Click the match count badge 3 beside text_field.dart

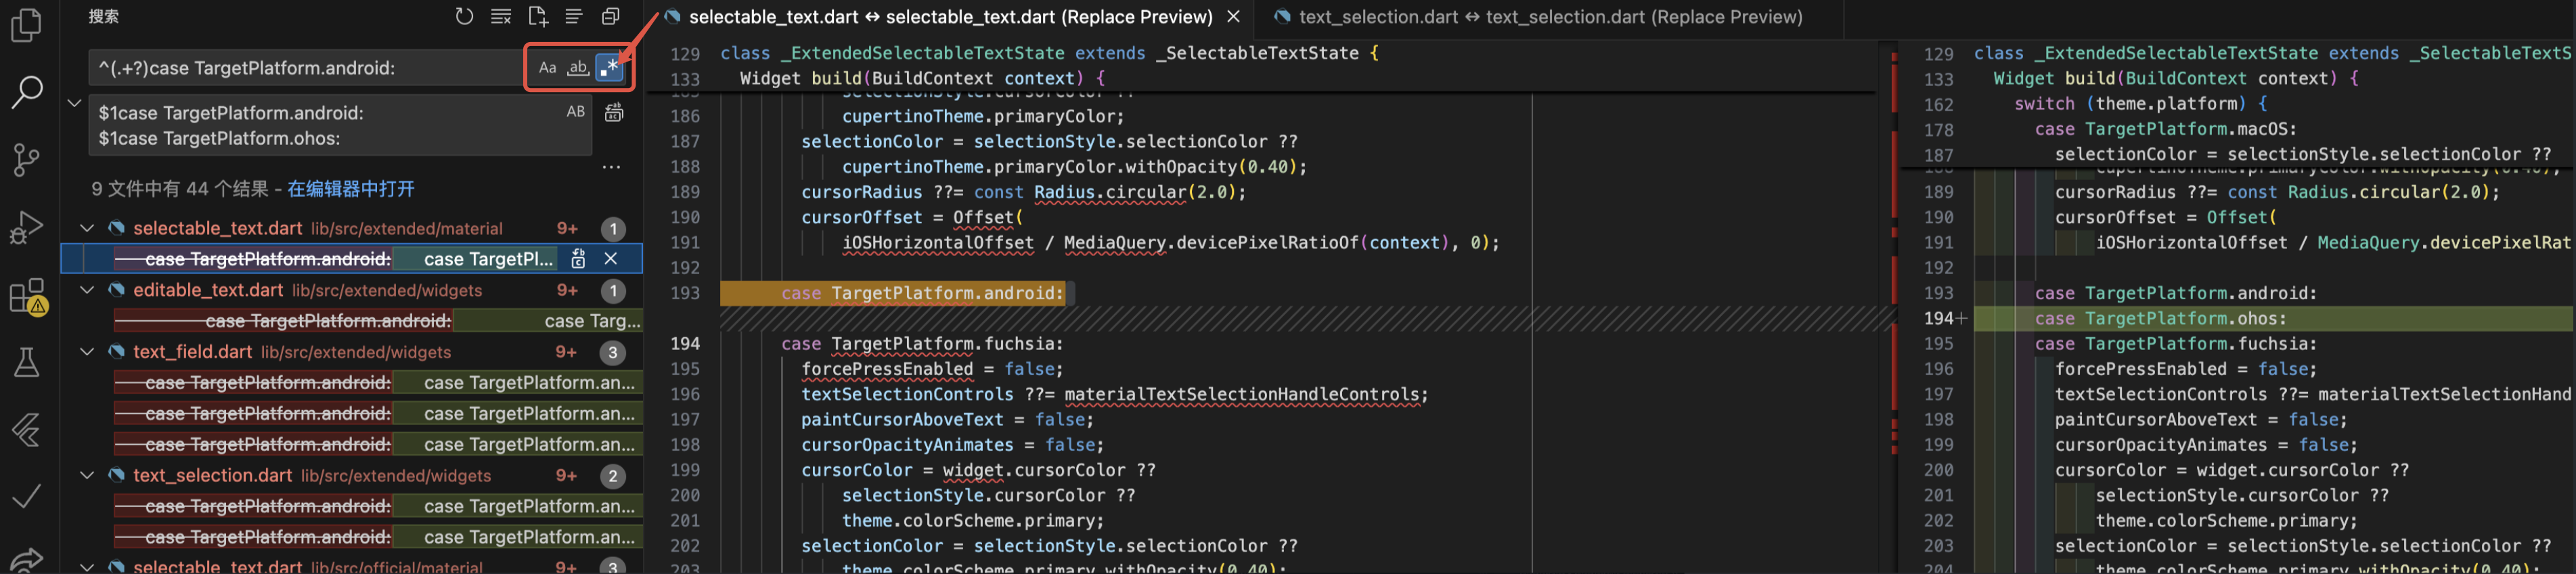[x=613, y=352]
